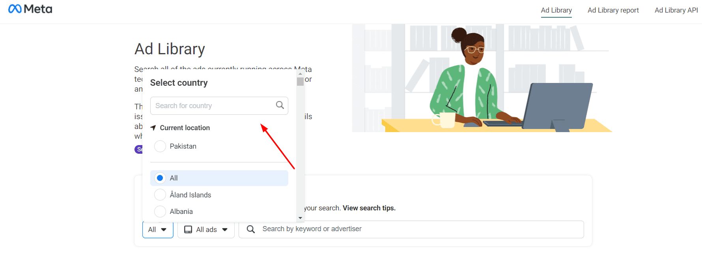The width and height of the screenshot is (702, 254).
Task: Switch to the Ad Library tab
Action: 556,10
